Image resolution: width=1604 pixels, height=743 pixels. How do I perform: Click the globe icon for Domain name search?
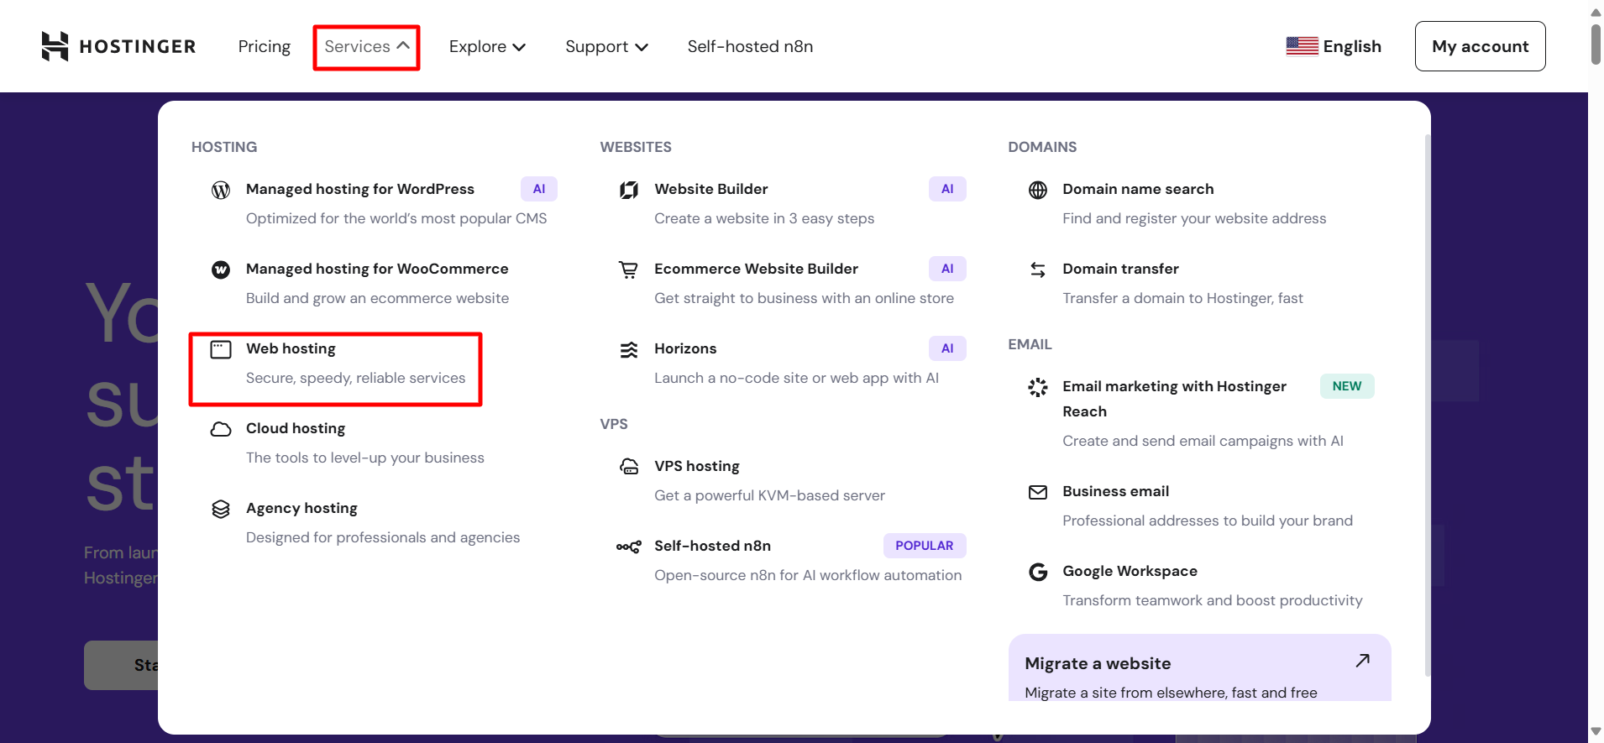1038,190
